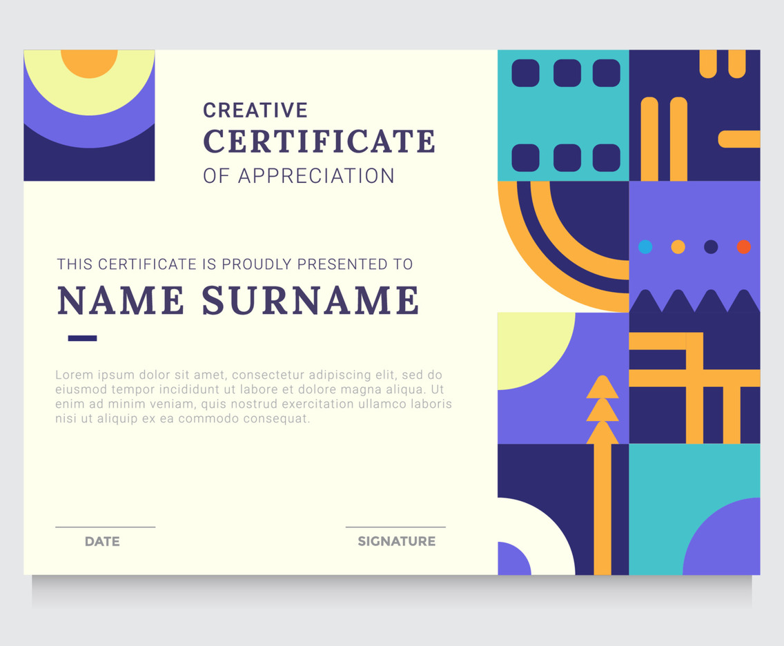This screenshot has width=784, height=646.
Task: Click the DATE label
Action: click(102, 542)
